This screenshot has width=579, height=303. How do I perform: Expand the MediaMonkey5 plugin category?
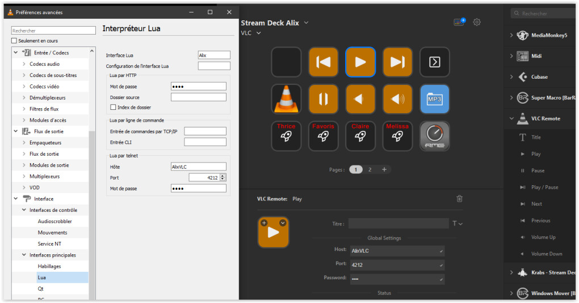tap(511, 35)
